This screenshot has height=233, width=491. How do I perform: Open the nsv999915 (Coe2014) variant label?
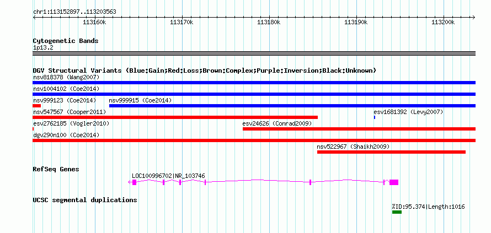[140, 100]
